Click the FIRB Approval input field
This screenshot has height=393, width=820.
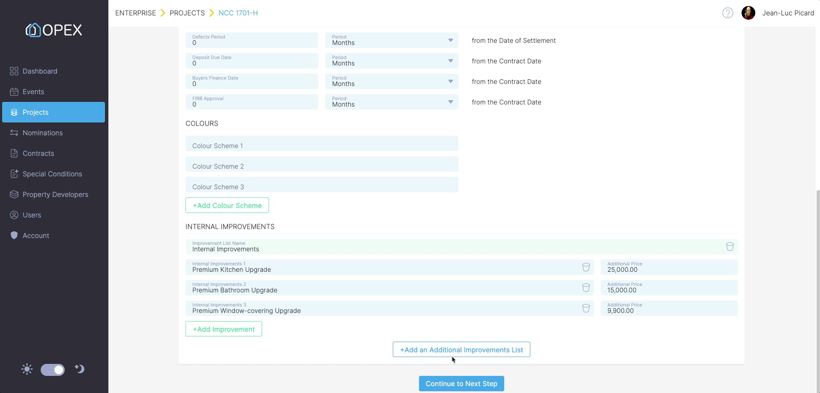tap(252, 102)
